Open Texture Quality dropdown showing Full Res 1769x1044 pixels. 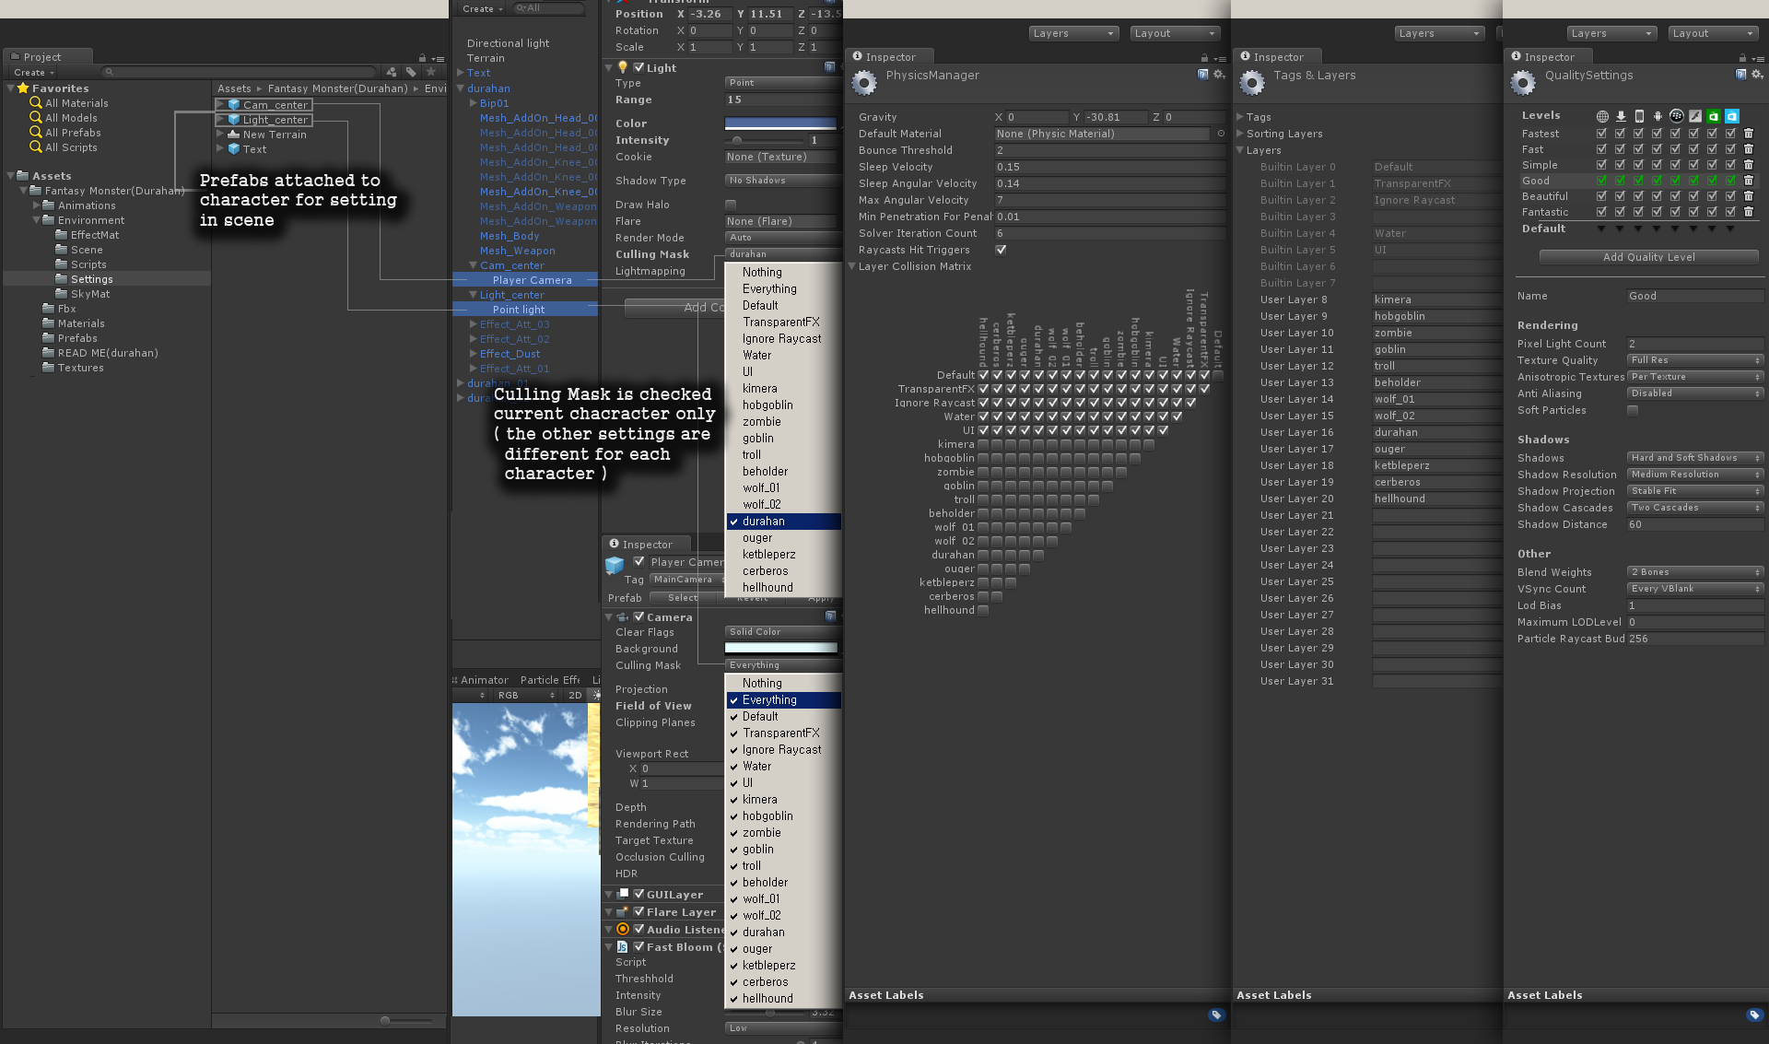[1695, 360]
